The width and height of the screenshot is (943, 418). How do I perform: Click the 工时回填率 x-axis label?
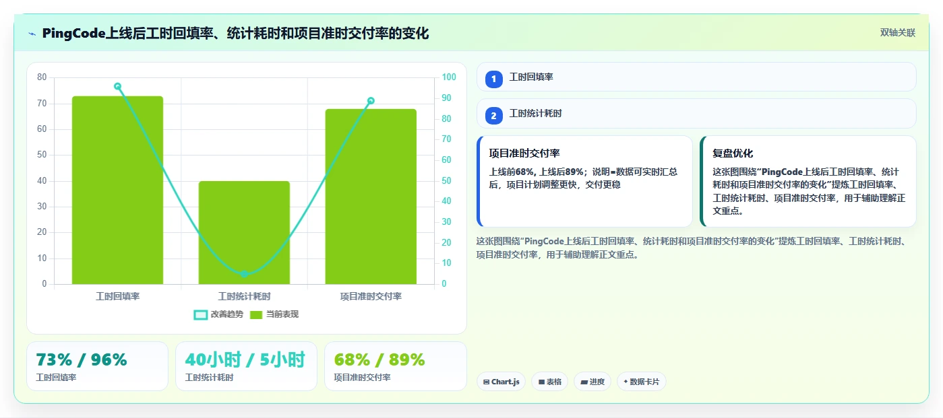(x=117, y=296)
